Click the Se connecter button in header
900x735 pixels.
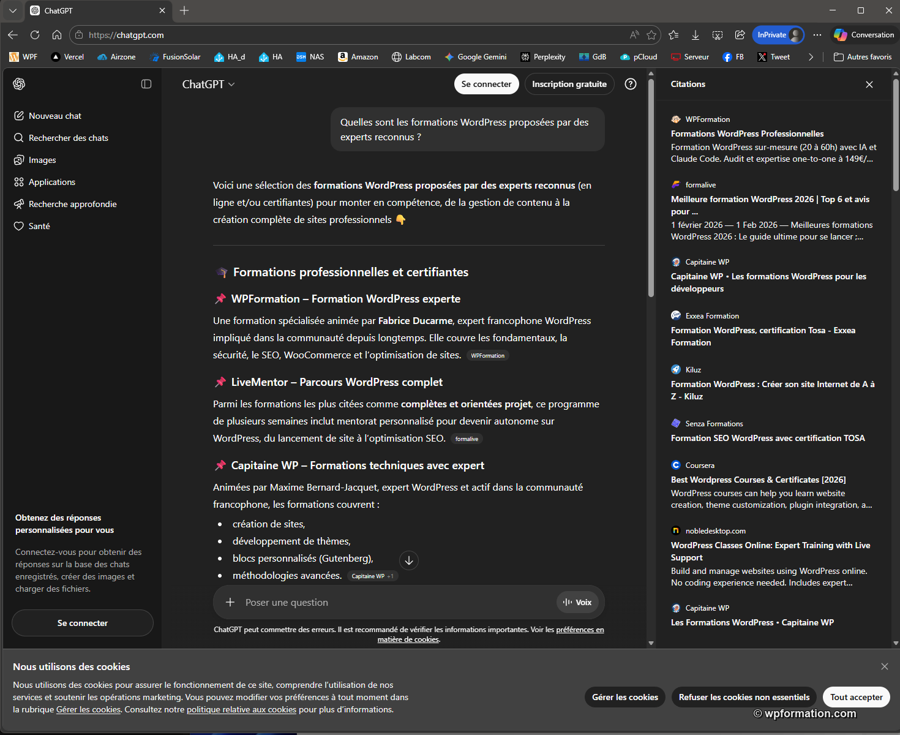pyautogui.click(x=486, y=84)
